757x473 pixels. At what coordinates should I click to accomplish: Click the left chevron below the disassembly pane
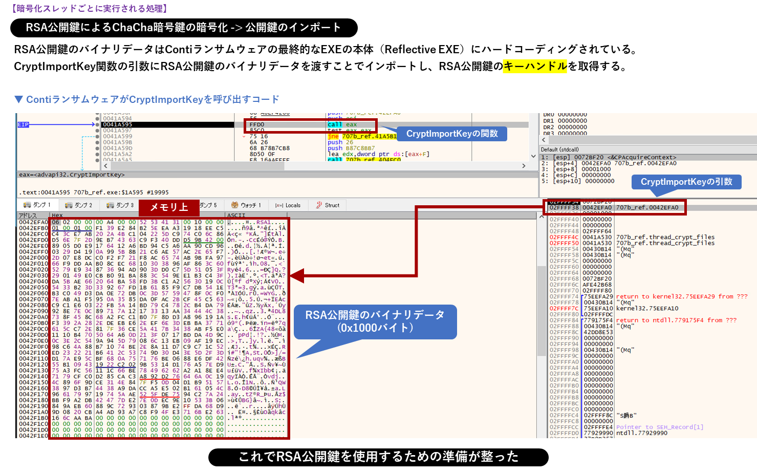coord(105,165)
